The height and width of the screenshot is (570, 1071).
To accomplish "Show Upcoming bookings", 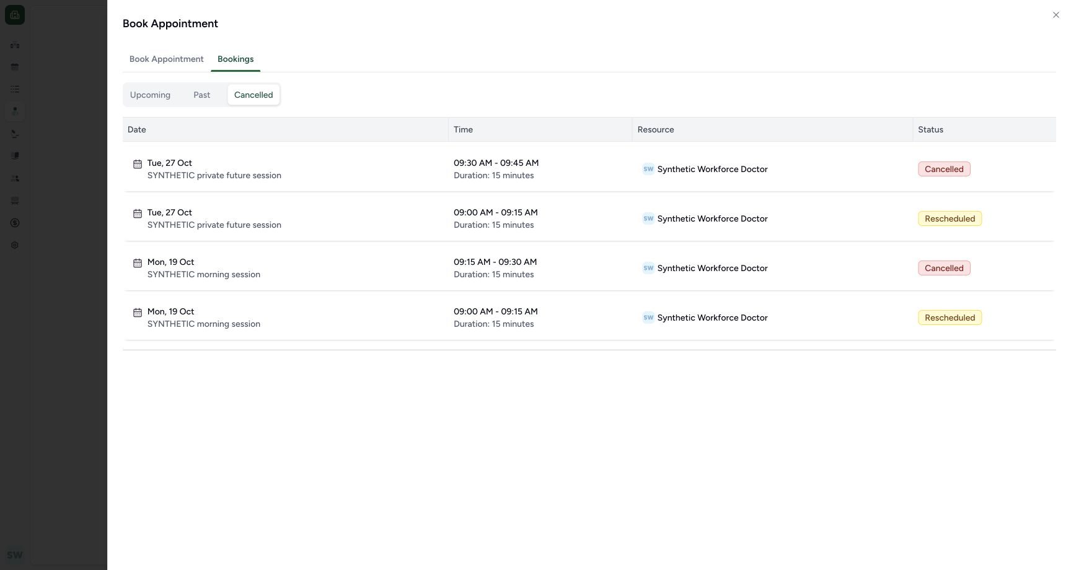I will pos(150,95).
